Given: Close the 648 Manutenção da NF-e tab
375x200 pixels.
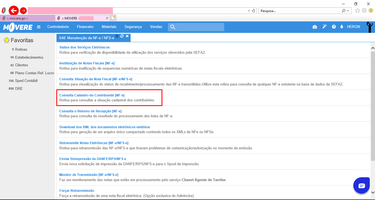Looking at the screenshot, I should point(127,36).
